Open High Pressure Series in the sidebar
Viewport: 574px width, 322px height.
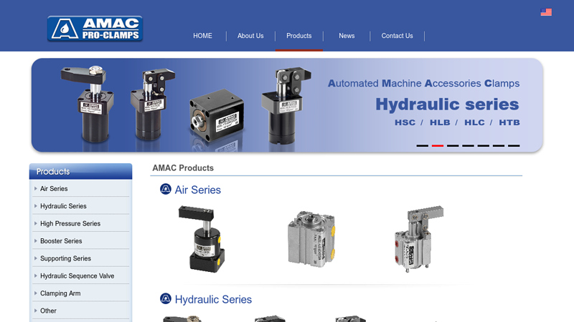click(x=70, y=224)
